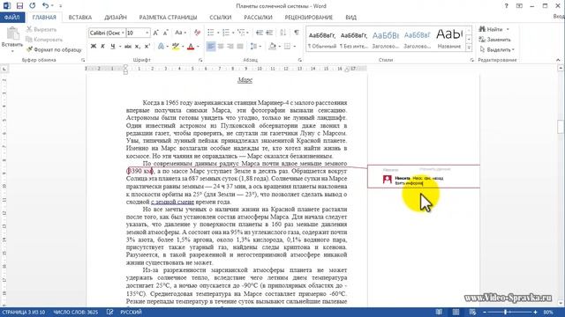
Task: Open the Paragraph dialog launcher (Абзац)
Action: [300, 60]
